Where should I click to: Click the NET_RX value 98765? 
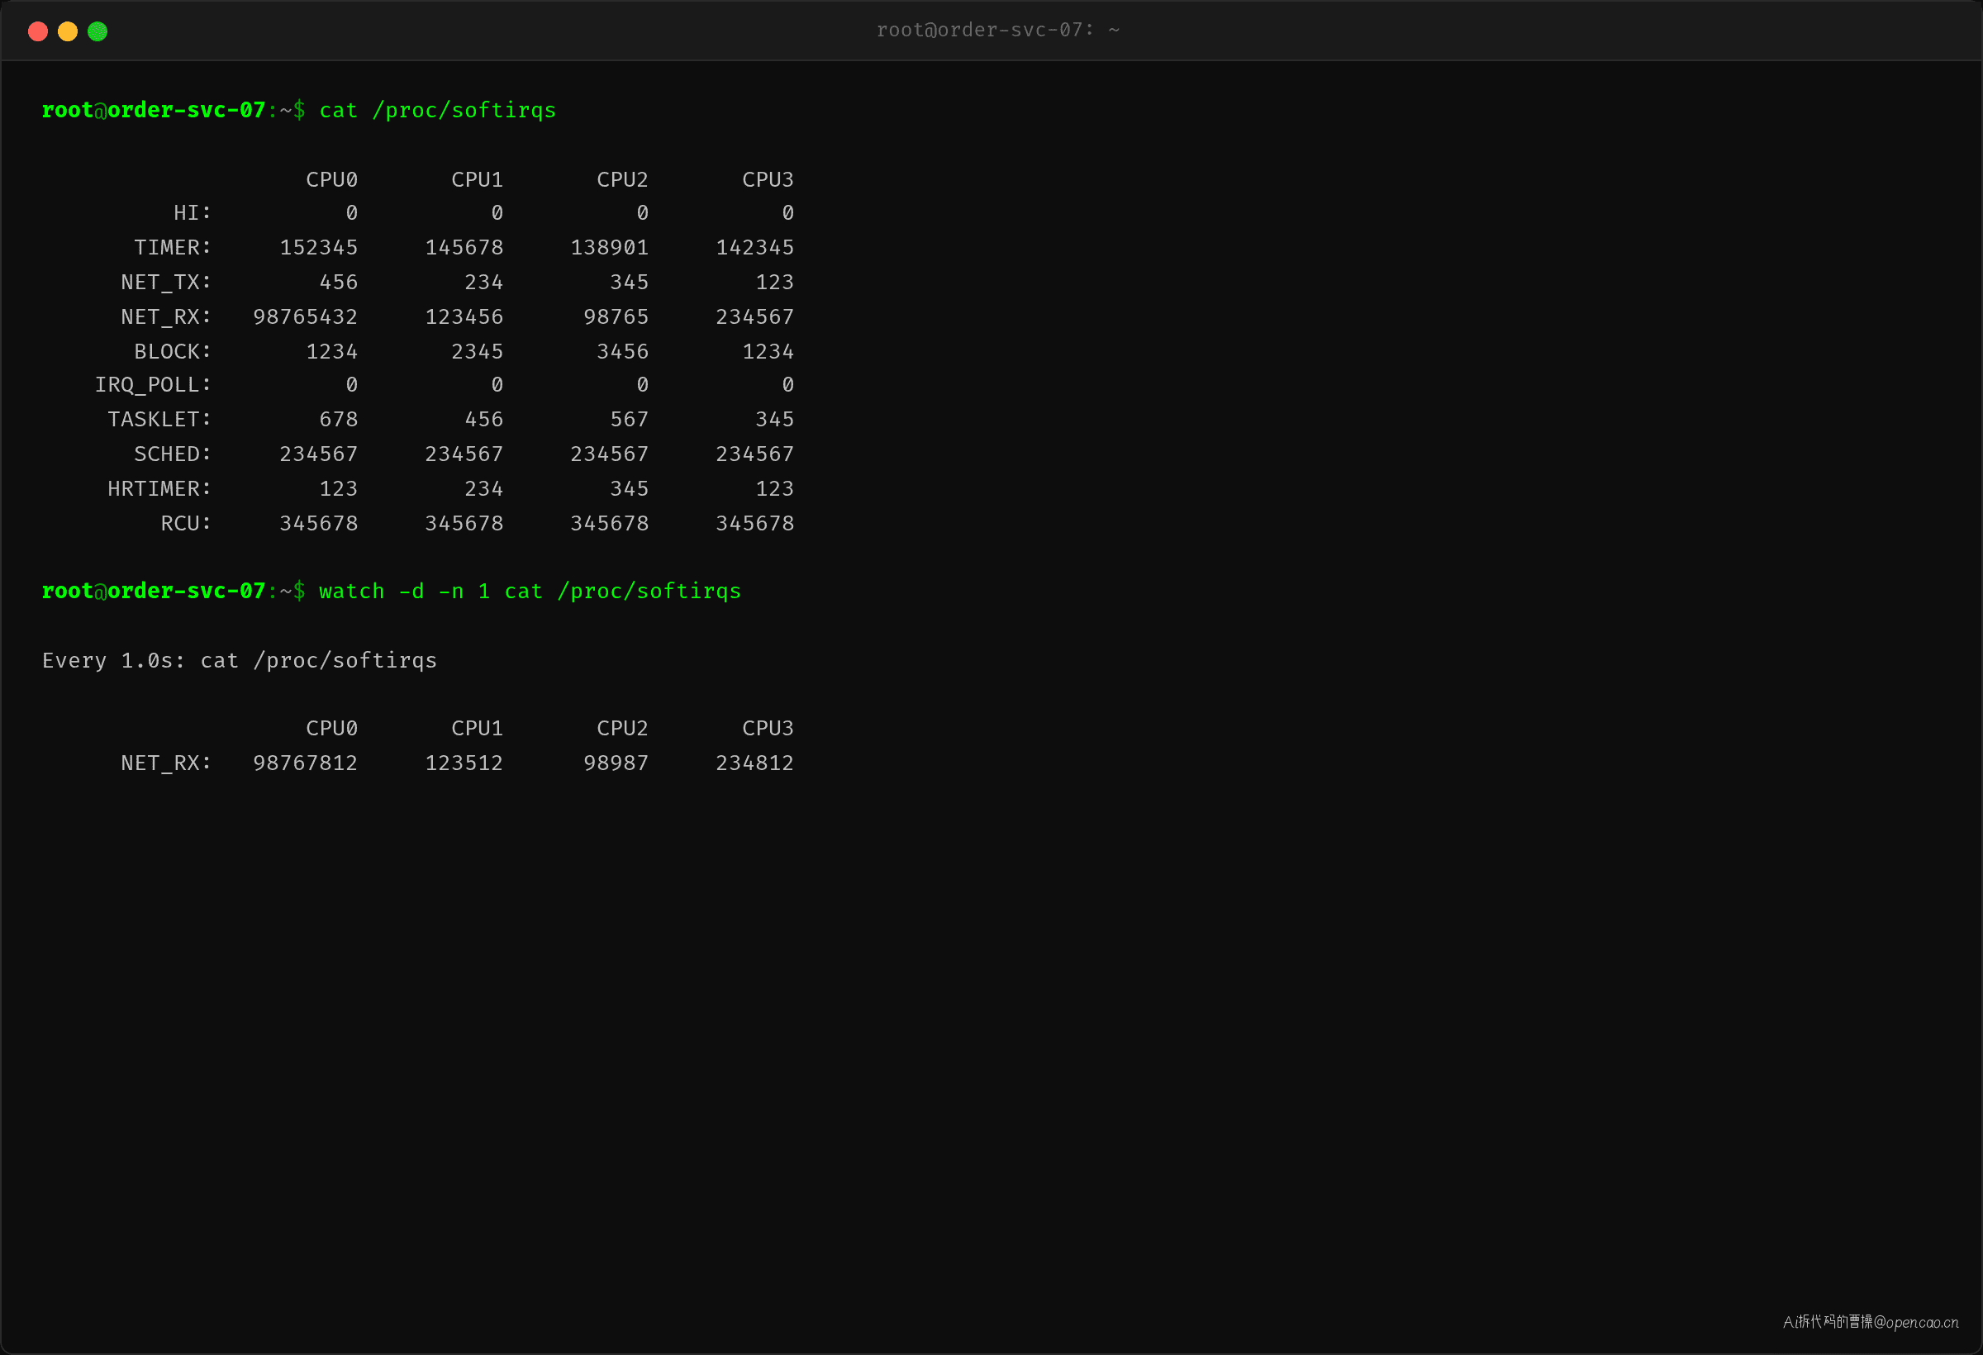616,317
